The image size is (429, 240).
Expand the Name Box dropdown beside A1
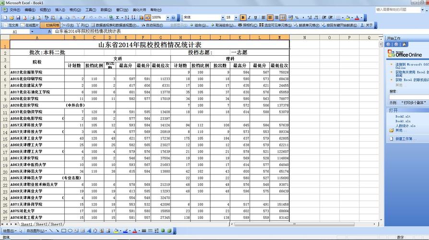coord(32,32)
